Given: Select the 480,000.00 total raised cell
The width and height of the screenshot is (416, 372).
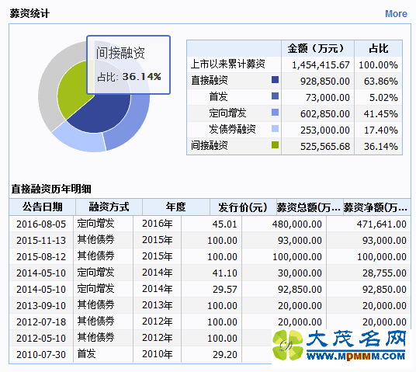Looking at the screenshot, I should tap(297, 224).
